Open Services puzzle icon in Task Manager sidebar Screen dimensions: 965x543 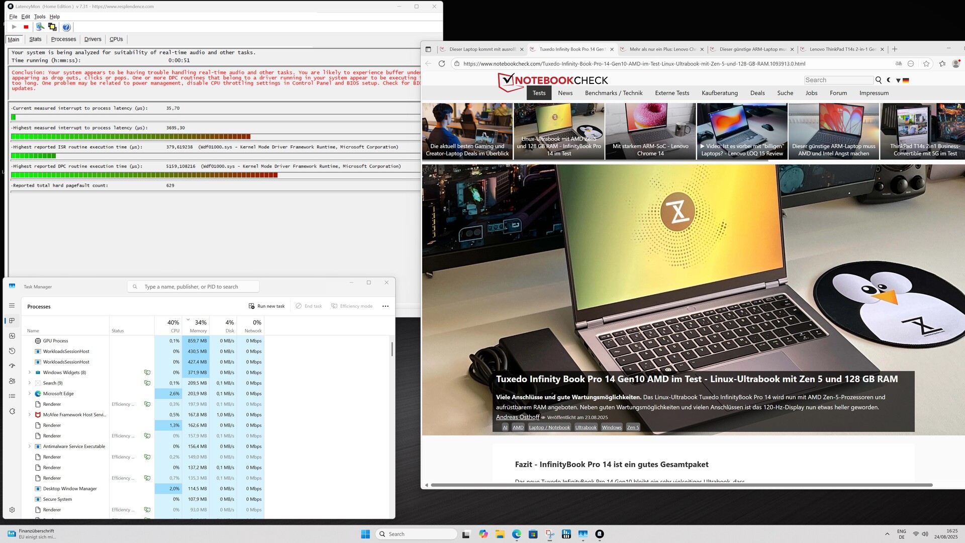point(12,411)
